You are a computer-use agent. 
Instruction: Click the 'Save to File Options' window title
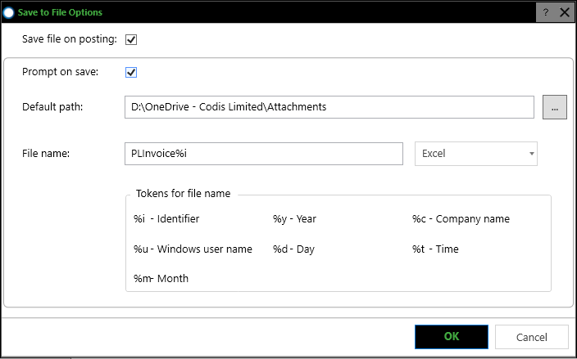pyautogui.click(x=60, y=12)
